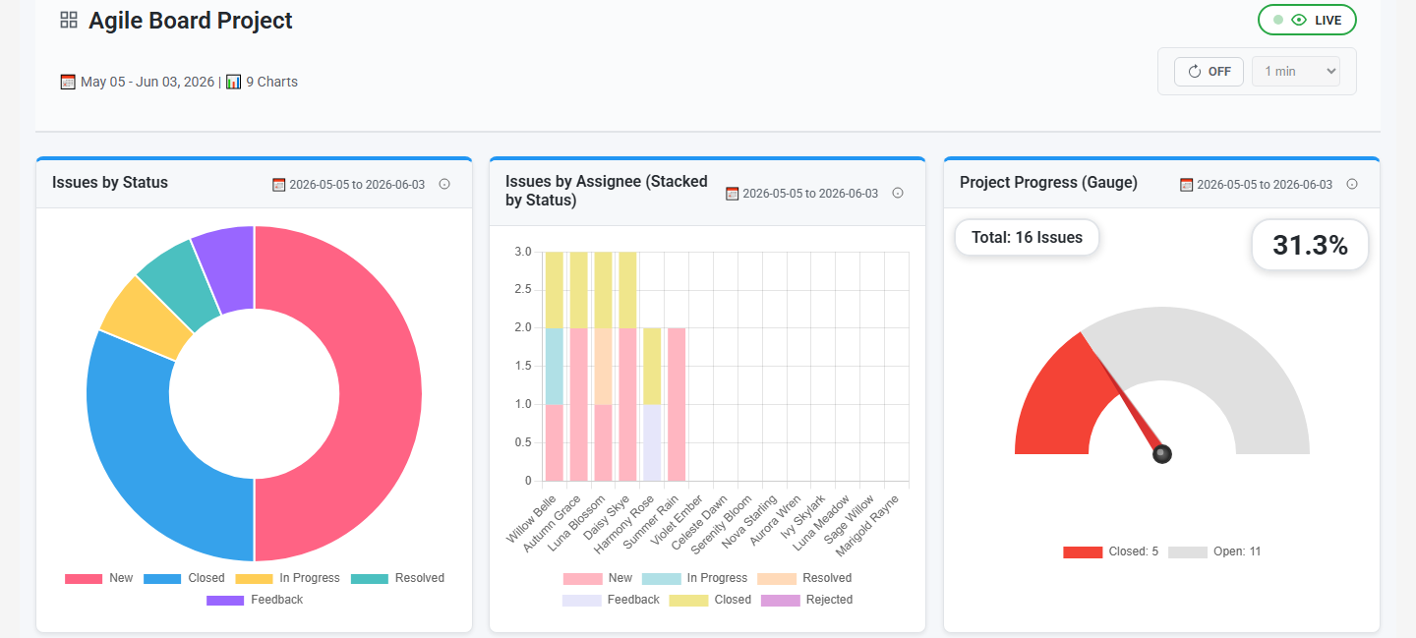Click the bar chart icon before 9 Charts
Viewport: 1416px width, 638px height.
coord(233,82)
